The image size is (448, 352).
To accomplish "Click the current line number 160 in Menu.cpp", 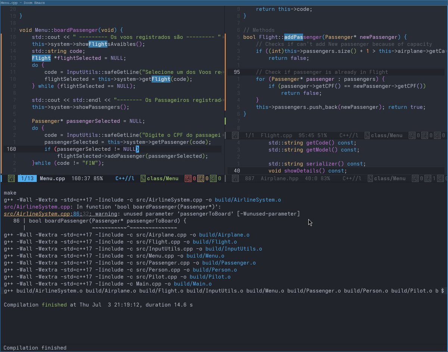I will click(x=12, y=149).
